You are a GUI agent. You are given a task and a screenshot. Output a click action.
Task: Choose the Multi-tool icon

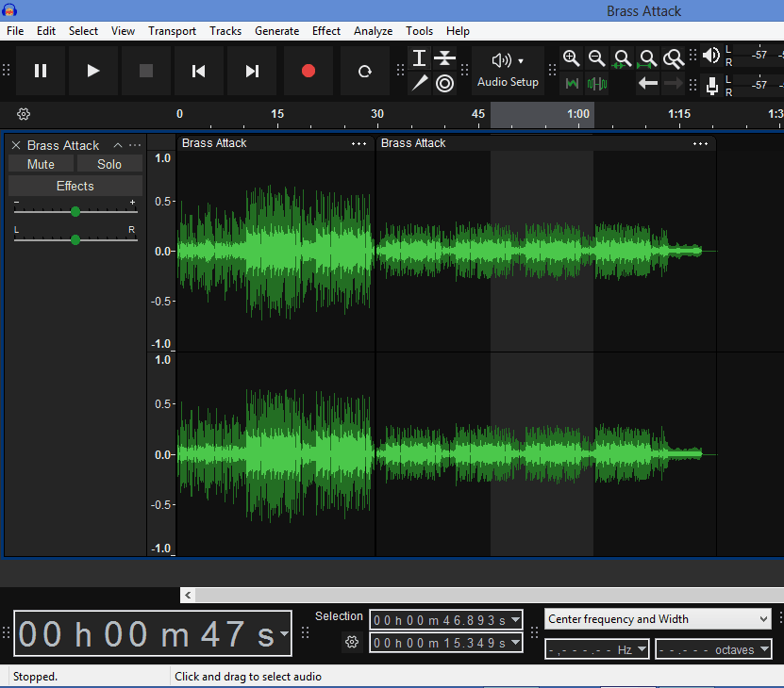coord(445,83)
